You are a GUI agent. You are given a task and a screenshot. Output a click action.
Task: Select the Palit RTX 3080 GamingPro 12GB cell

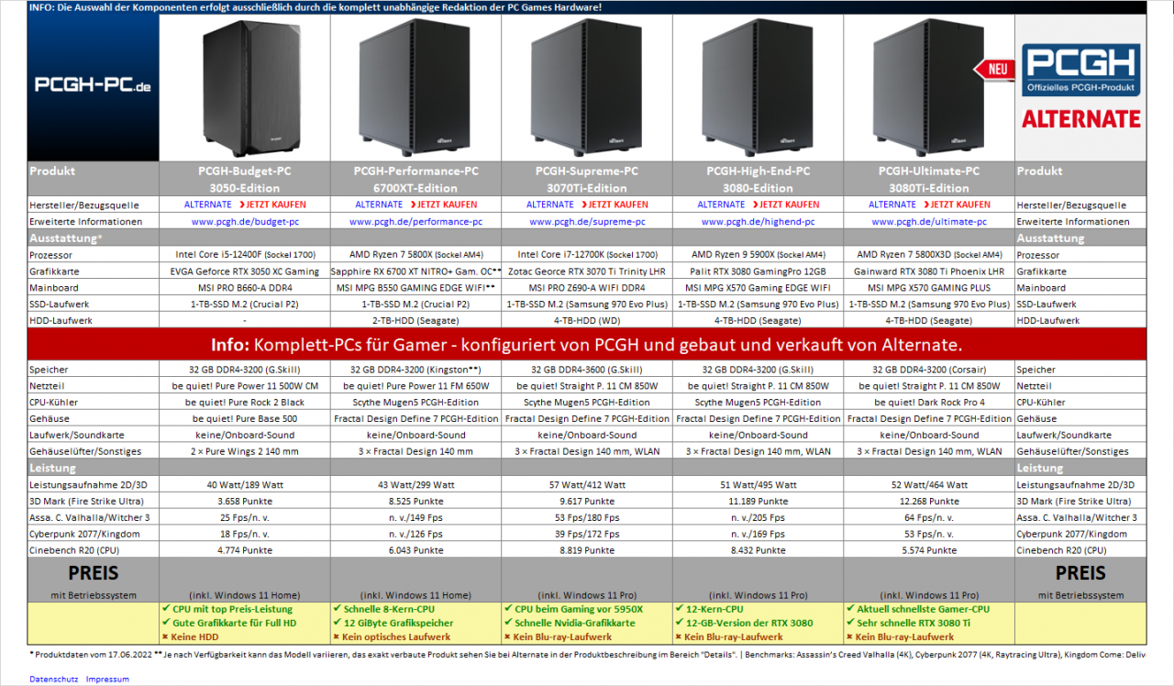click(x=759, y=271)
